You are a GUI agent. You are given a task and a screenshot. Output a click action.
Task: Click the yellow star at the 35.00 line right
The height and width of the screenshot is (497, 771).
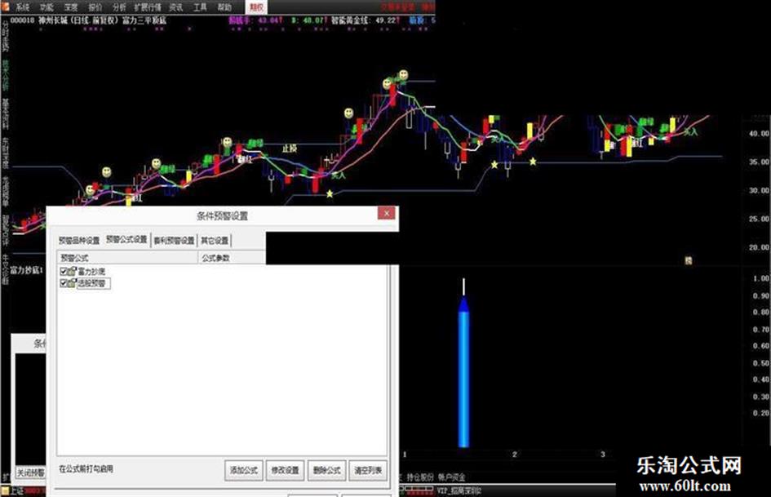(533, 161)
